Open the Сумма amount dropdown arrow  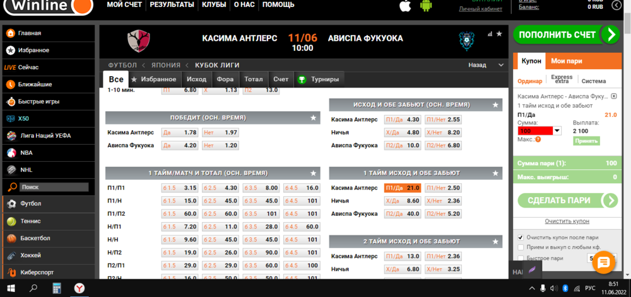coord(557,130)
